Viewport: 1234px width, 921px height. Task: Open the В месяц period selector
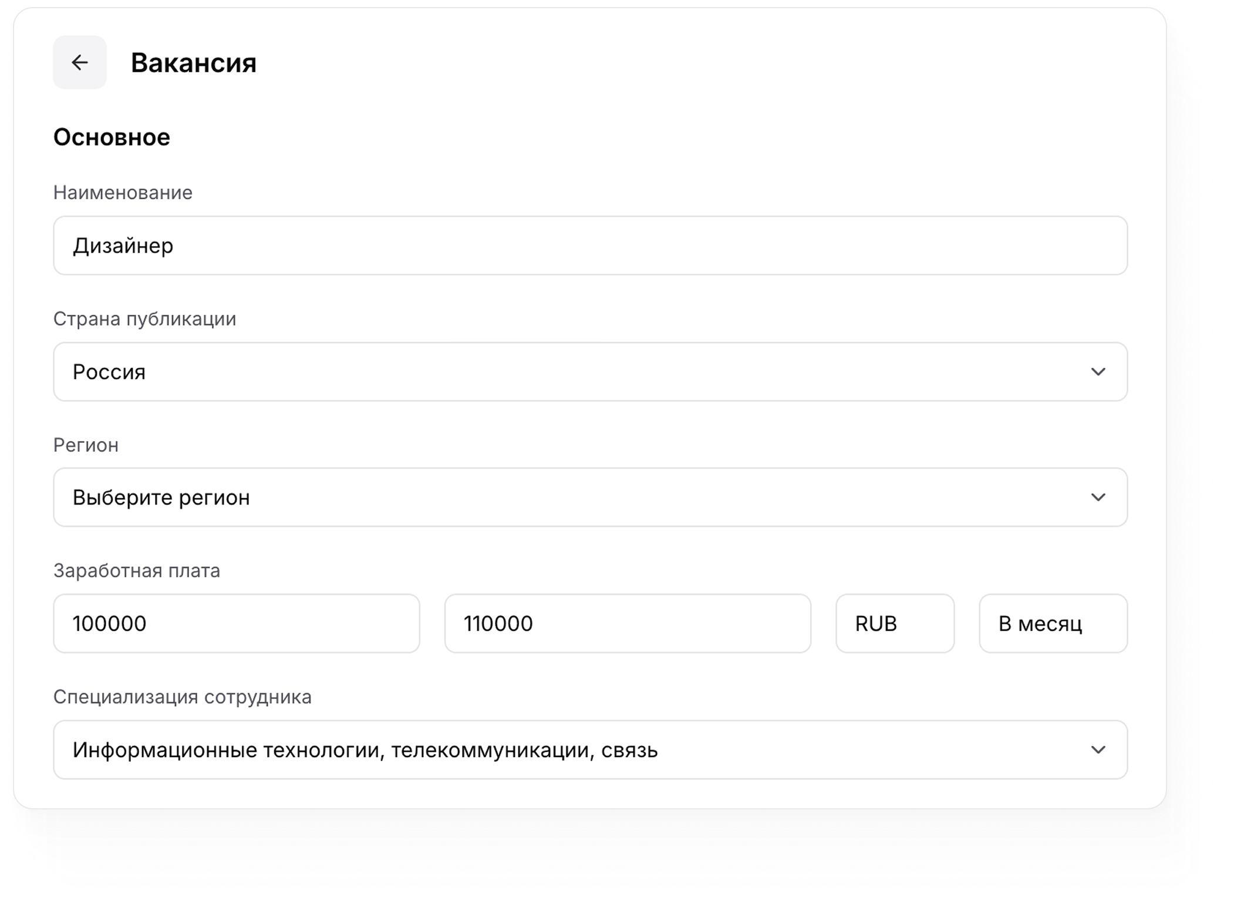tap(1053, 623)
